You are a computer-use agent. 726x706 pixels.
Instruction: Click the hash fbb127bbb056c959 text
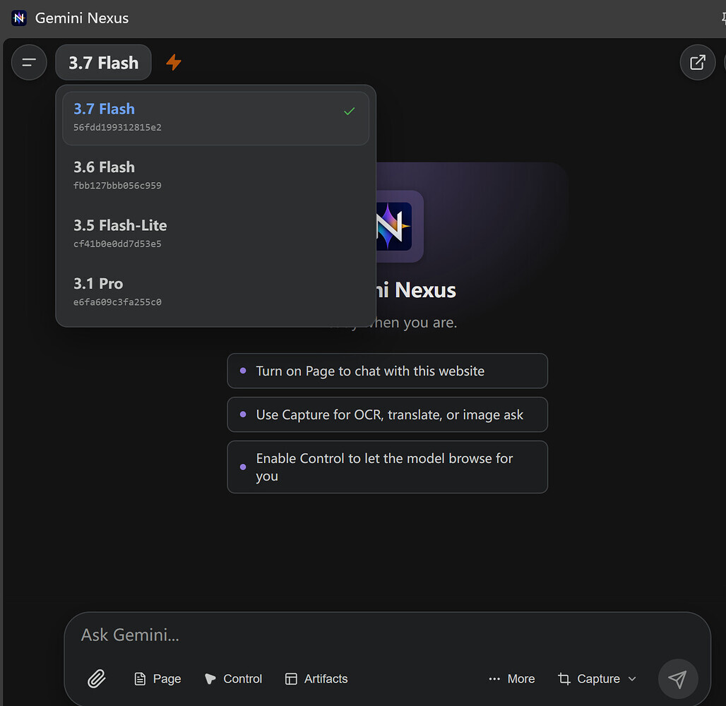(x=118, y=186)
